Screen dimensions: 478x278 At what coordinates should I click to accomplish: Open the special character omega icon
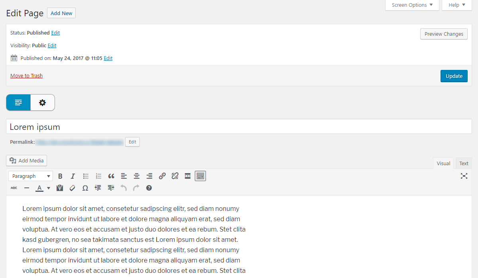tap(85, 188)
